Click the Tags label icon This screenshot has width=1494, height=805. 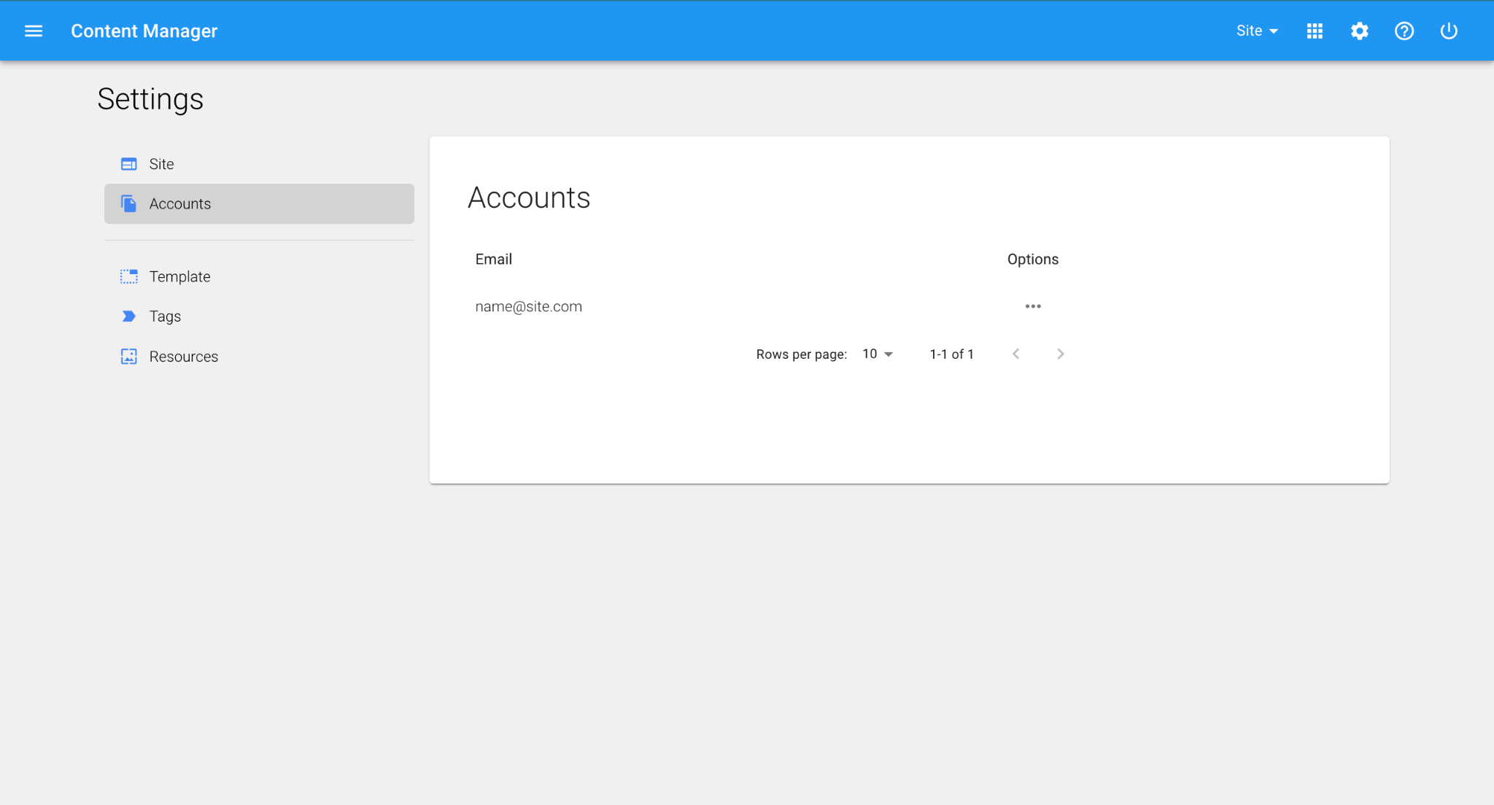(129, 316)
